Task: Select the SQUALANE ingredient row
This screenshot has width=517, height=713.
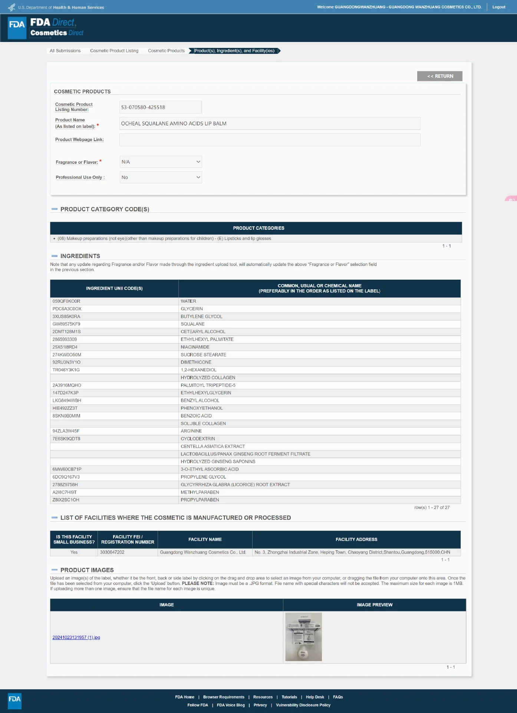Action: coord(256,324)
